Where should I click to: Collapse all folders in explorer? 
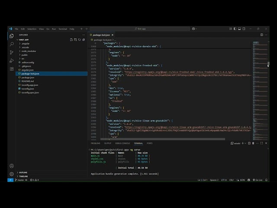click(x=84, y=40)
